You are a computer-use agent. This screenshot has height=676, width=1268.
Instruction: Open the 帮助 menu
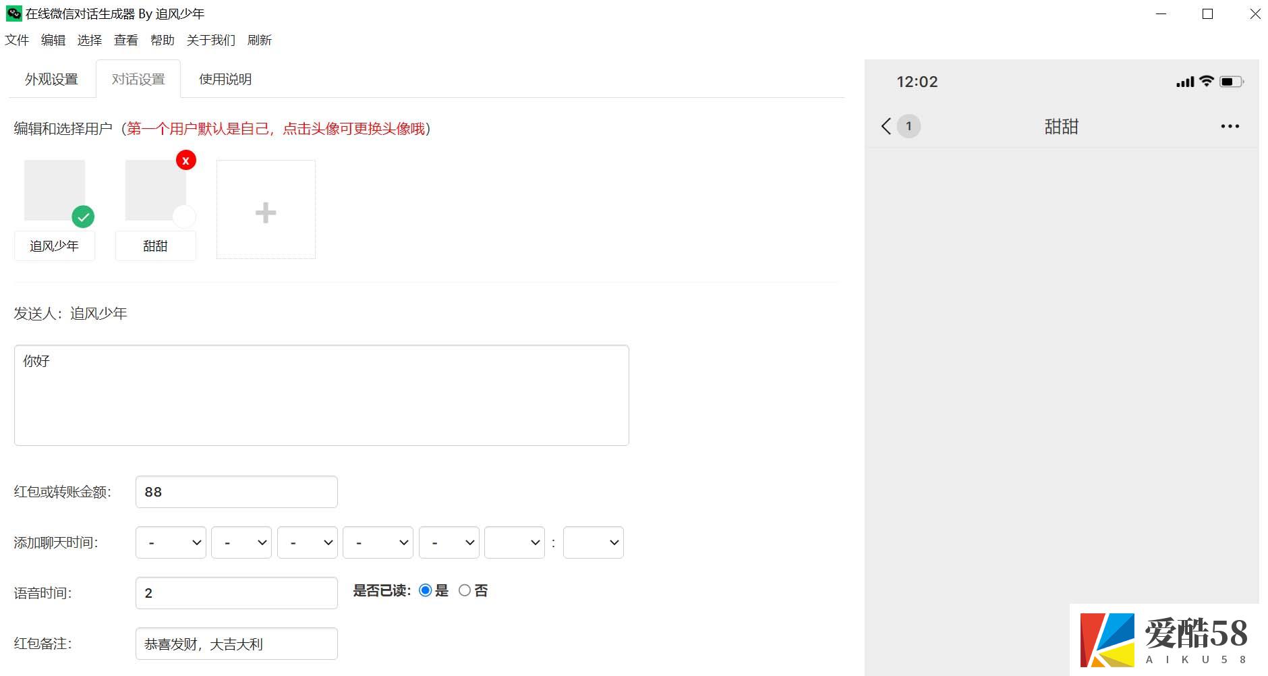tap(163, 40)
